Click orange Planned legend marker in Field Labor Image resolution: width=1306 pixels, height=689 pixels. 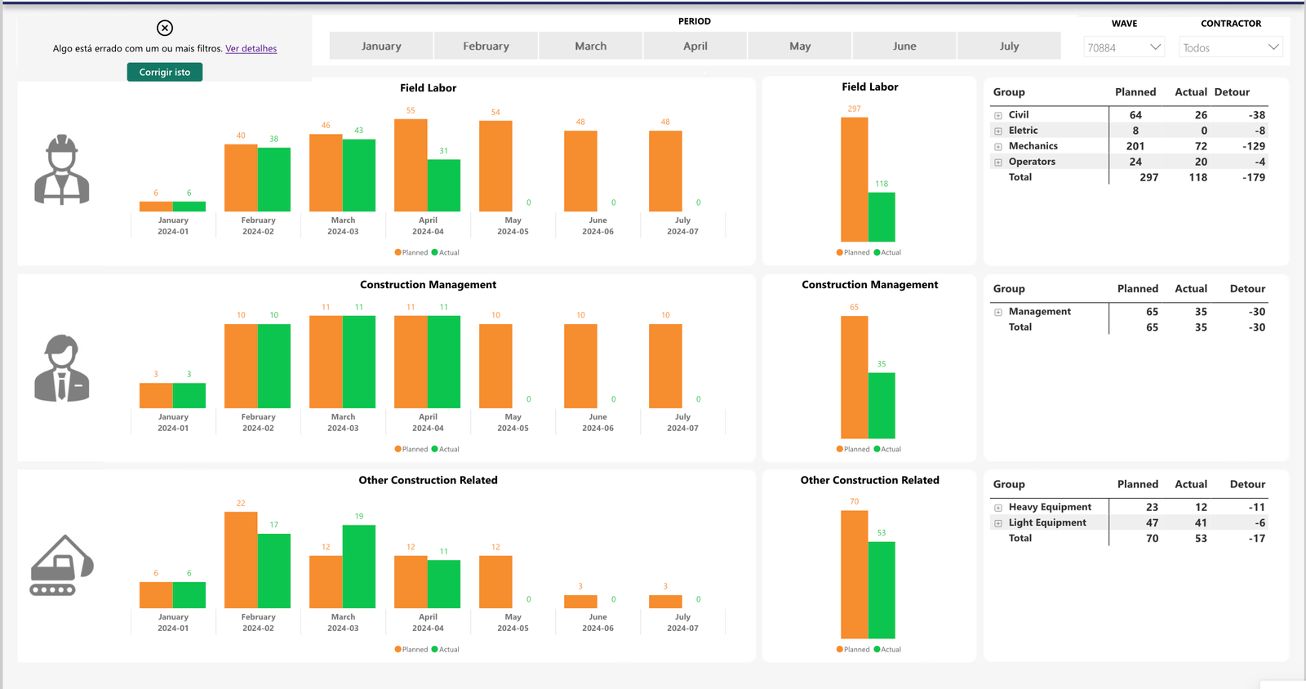point(398,252)
